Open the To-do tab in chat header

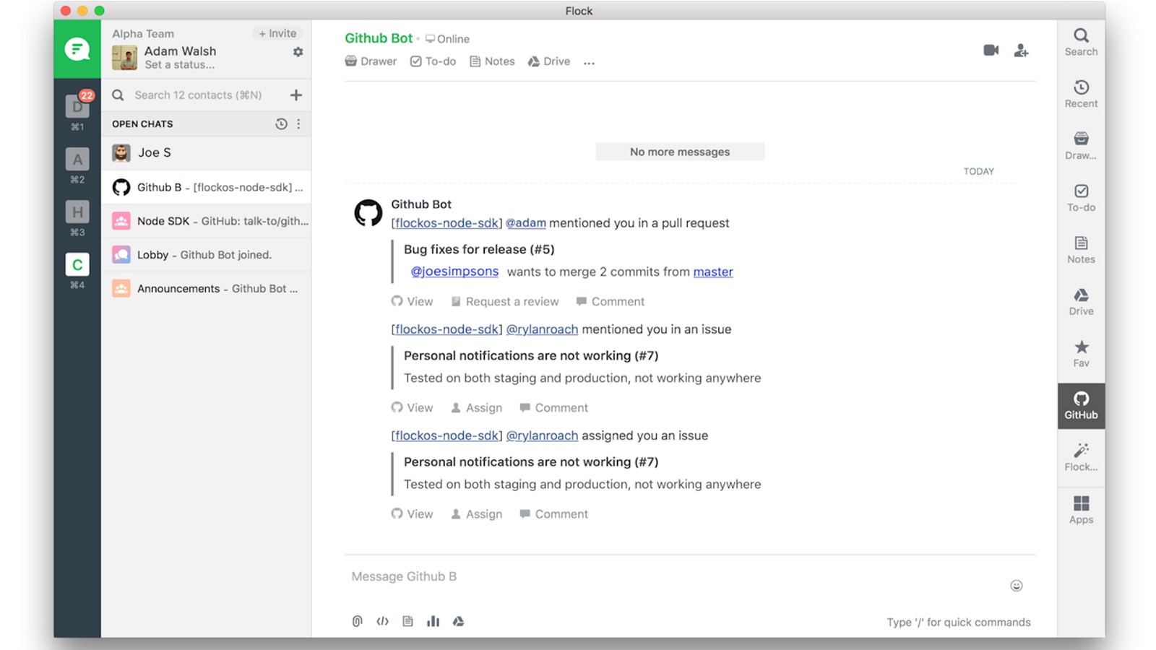tap(433, 61)
